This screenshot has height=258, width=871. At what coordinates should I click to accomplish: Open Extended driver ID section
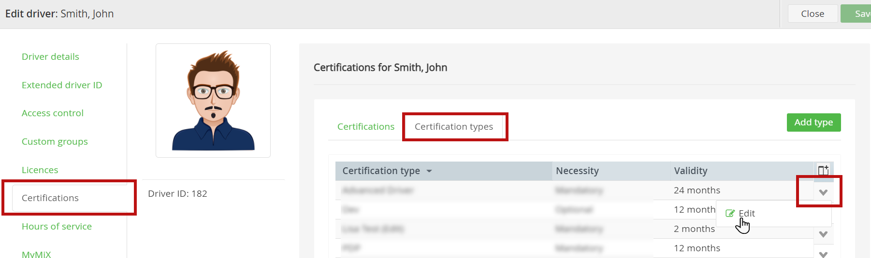(x=62, y=85)
